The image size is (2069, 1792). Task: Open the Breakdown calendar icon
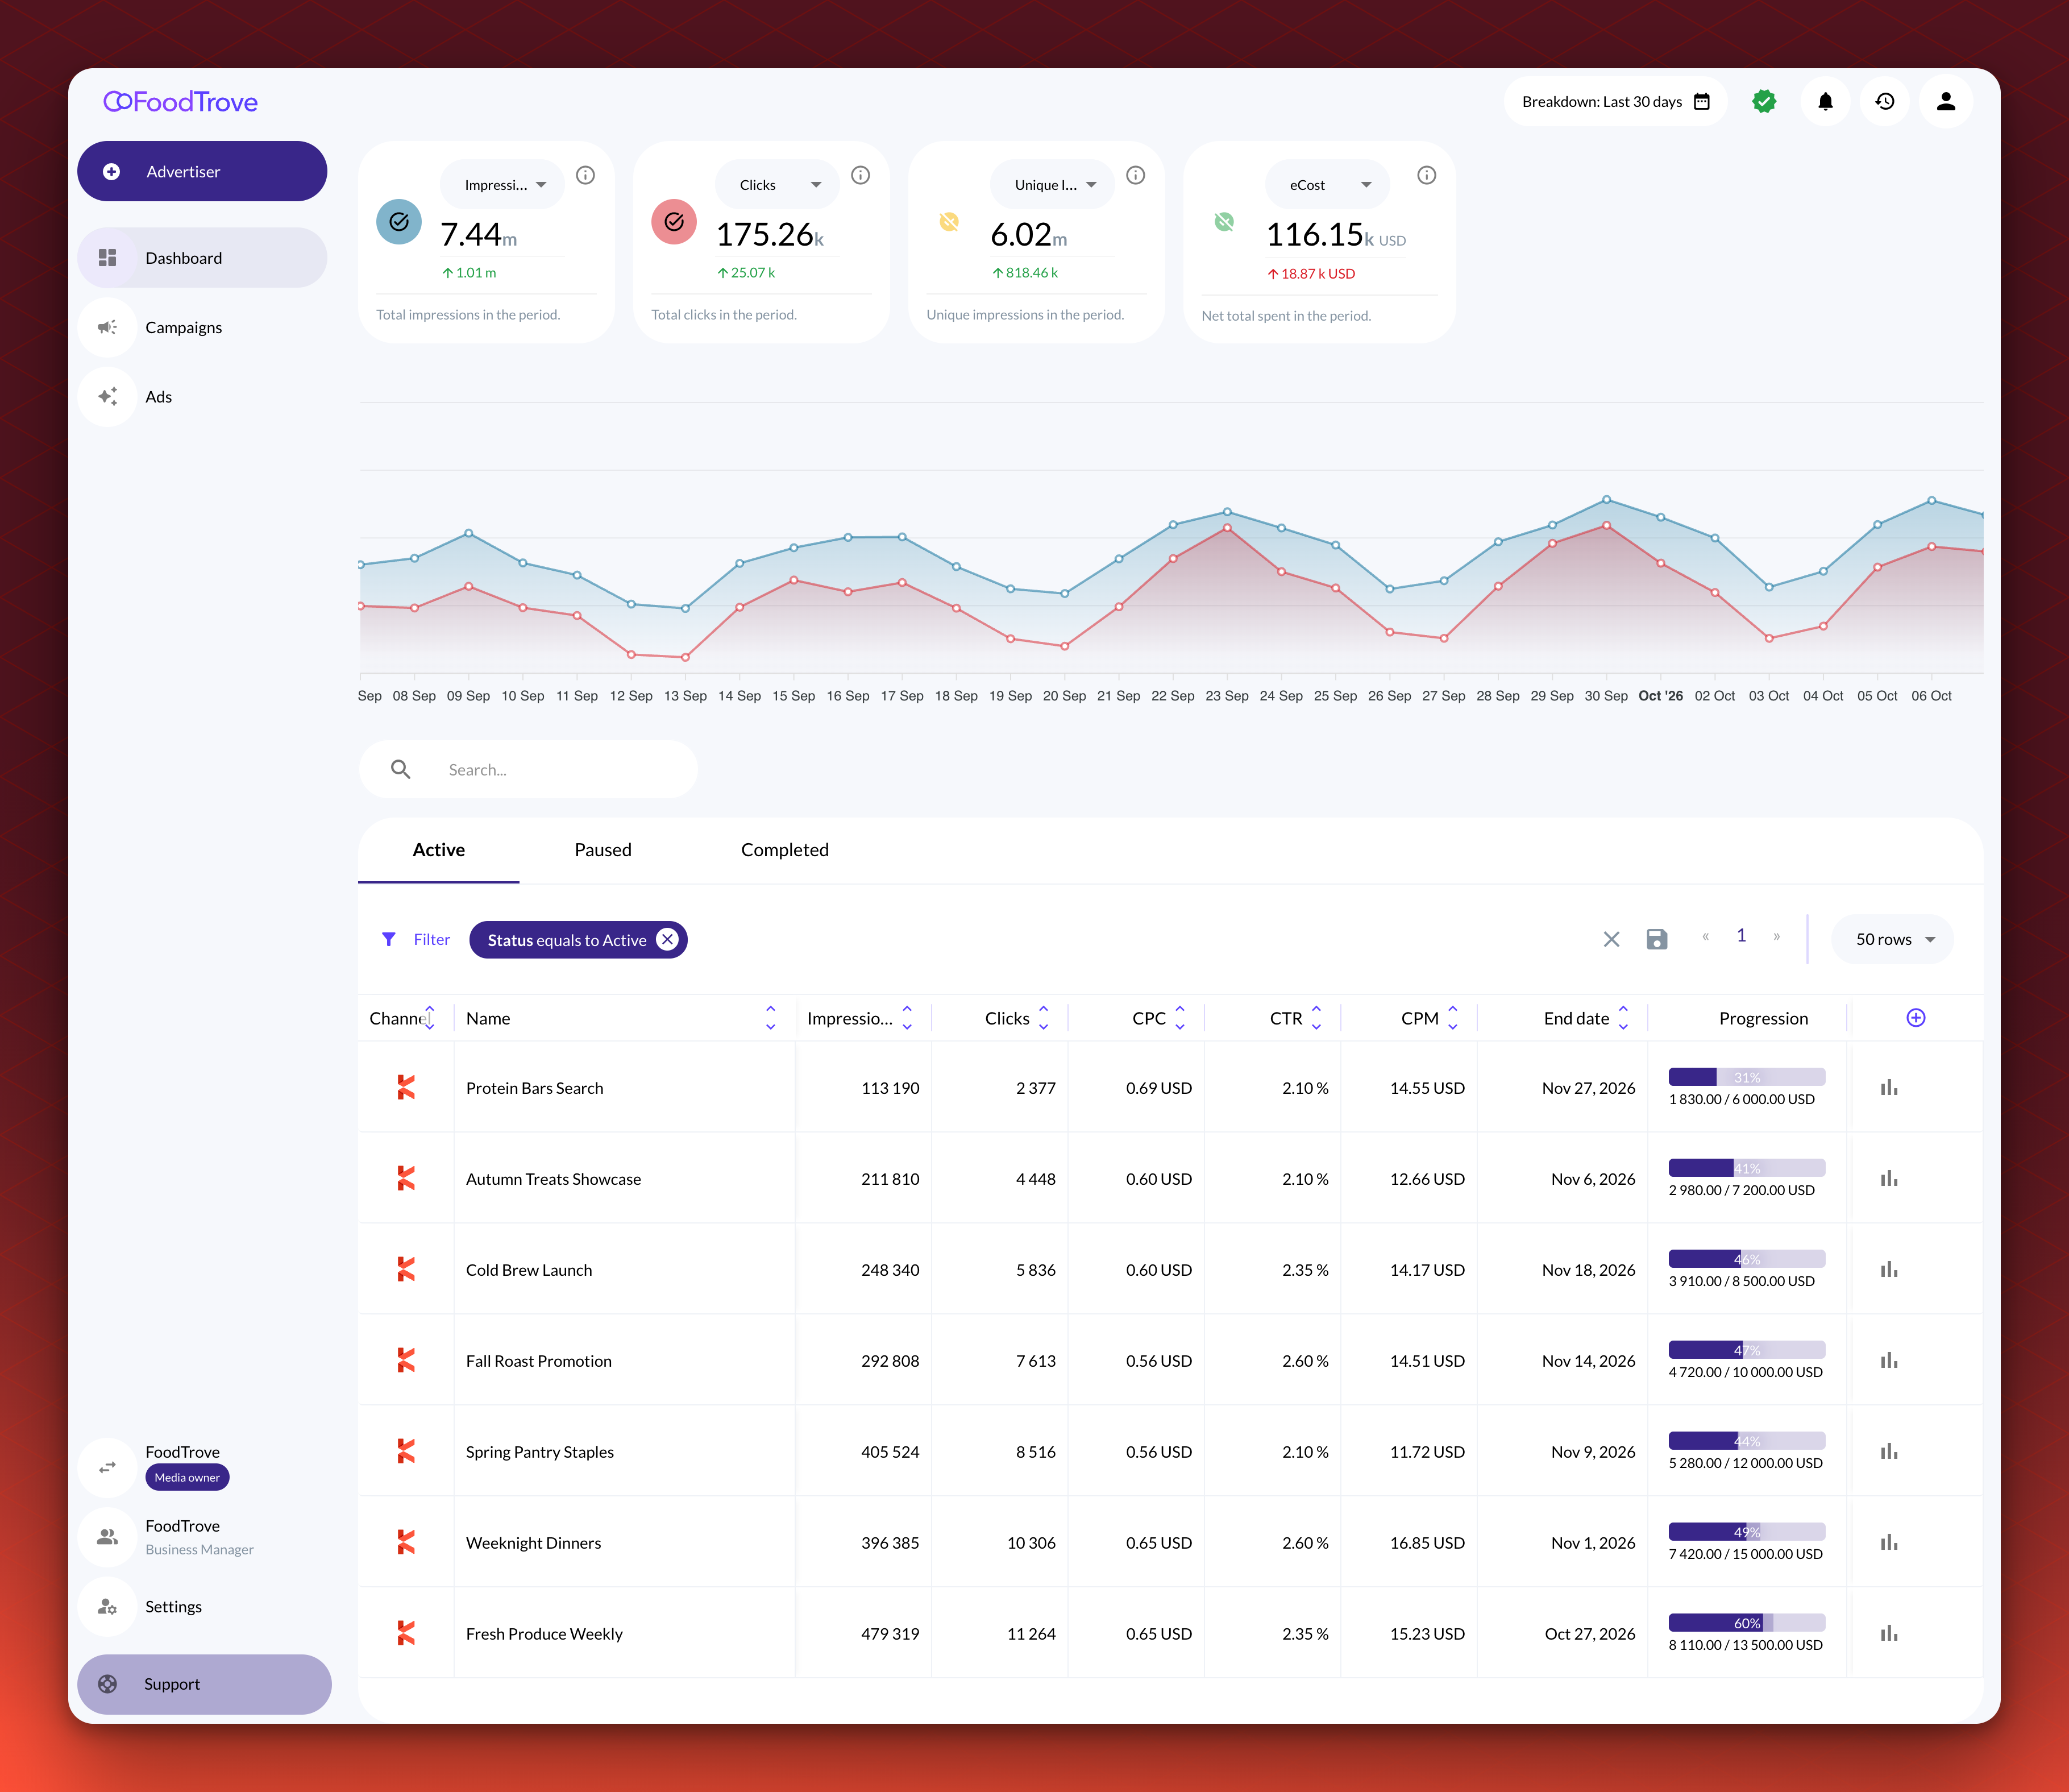(1702, 101)
